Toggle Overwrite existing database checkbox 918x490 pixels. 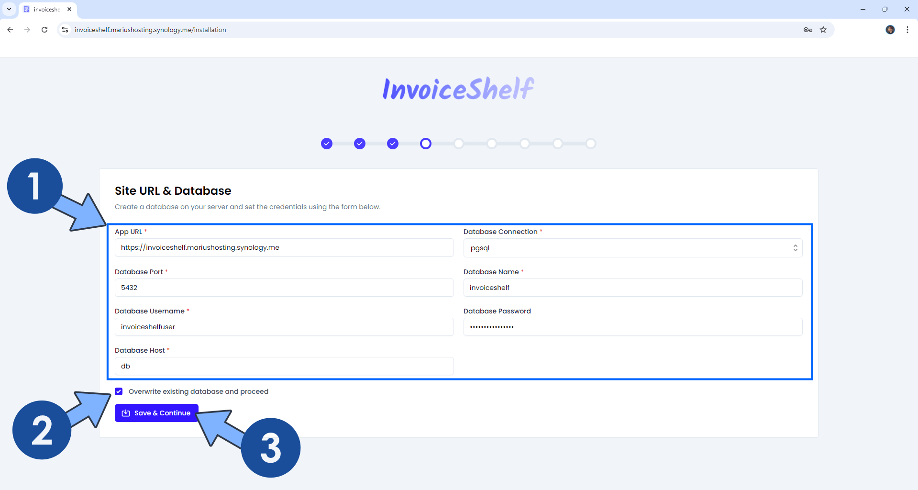point(119,391)
